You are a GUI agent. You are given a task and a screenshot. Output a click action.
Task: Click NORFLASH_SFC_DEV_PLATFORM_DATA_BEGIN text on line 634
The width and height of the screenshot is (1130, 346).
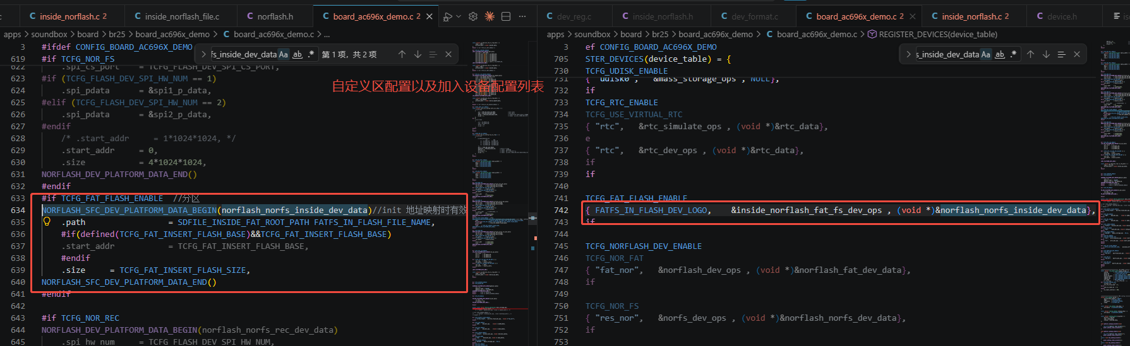[129, 210]
